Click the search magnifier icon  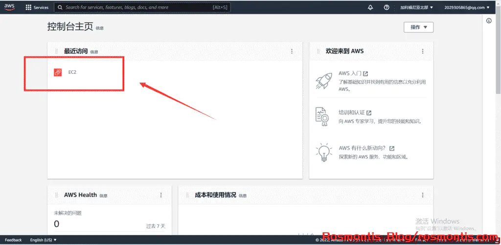60,7
